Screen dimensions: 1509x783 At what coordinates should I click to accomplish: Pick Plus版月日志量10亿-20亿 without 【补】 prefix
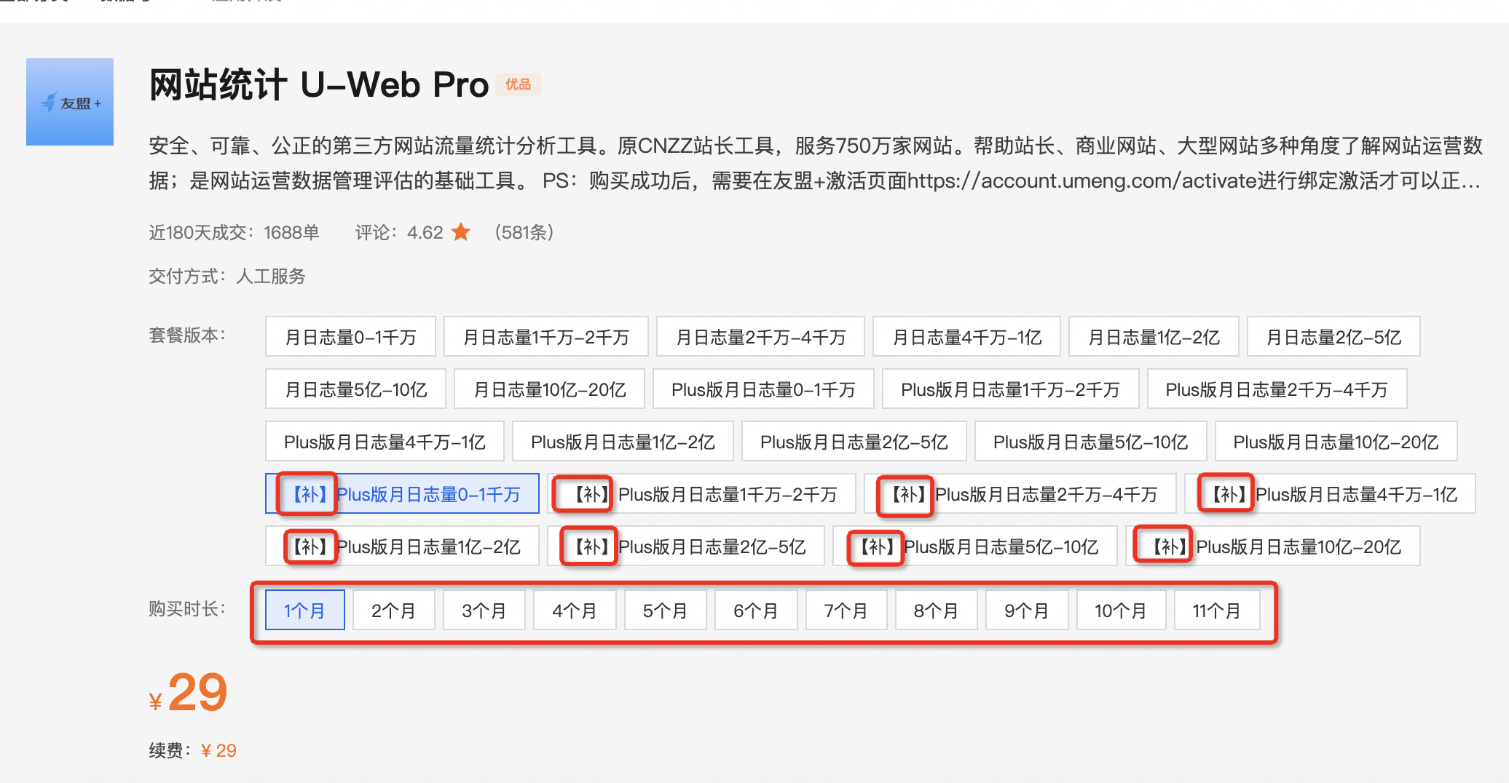(1336, 441)
